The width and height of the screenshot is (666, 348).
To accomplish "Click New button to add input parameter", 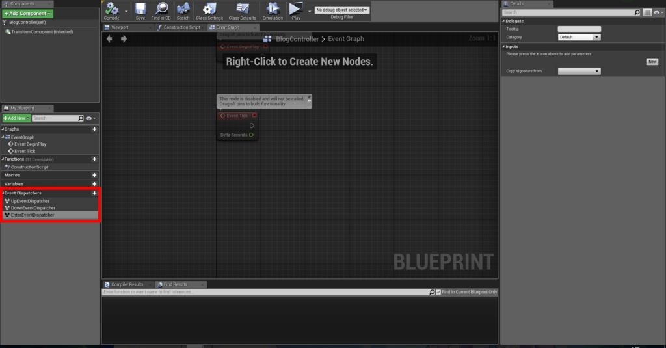I will tap(652, 62).
